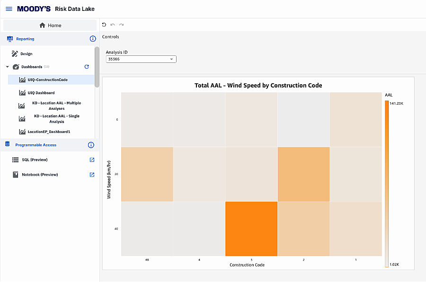Click the Controls section label
This screenshot has height=282, width=426.
tap(111, 37)
